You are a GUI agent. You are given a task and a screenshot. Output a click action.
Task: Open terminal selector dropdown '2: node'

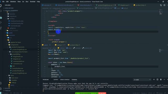click(142, 80)
